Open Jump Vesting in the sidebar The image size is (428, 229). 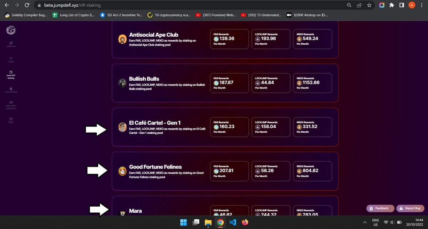point(11,90)
